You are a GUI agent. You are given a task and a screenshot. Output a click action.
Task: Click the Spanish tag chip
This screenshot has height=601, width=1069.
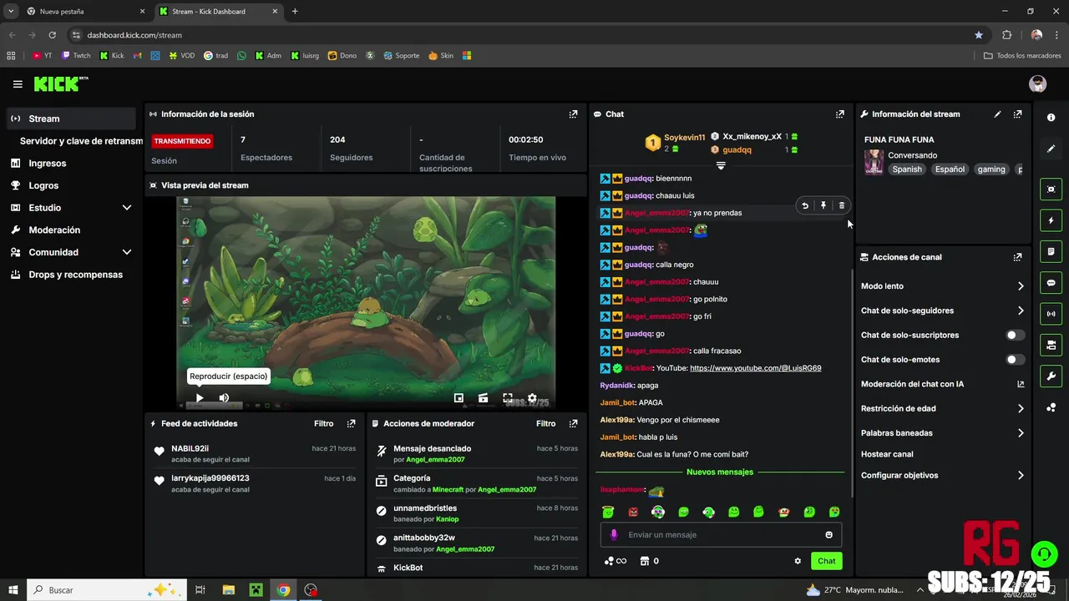907,169
